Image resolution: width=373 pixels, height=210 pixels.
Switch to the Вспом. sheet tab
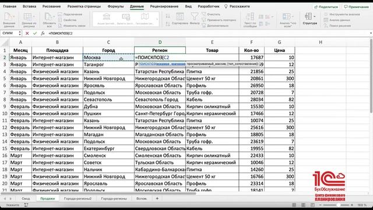coord(142,198)
